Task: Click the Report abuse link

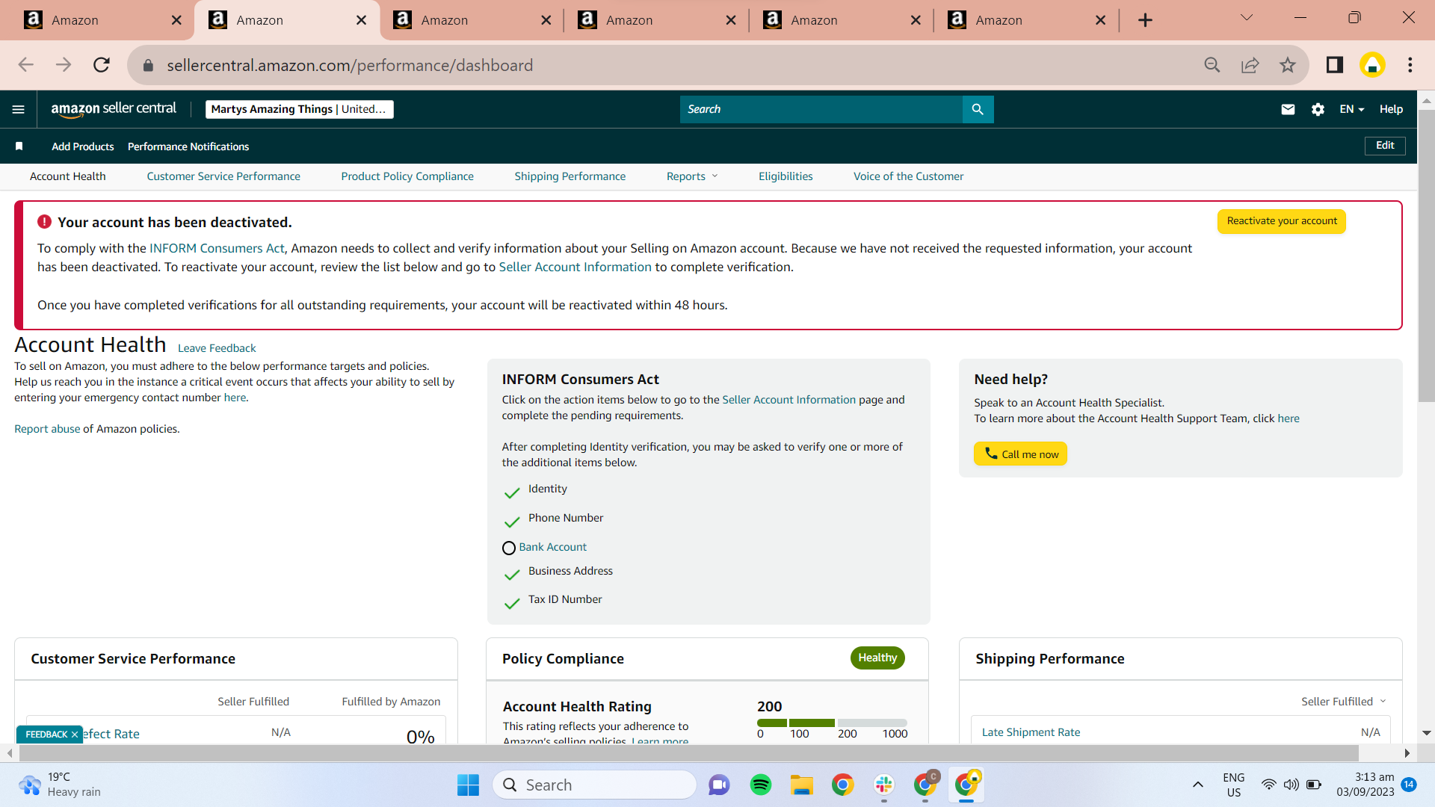Action: point(47,429)
